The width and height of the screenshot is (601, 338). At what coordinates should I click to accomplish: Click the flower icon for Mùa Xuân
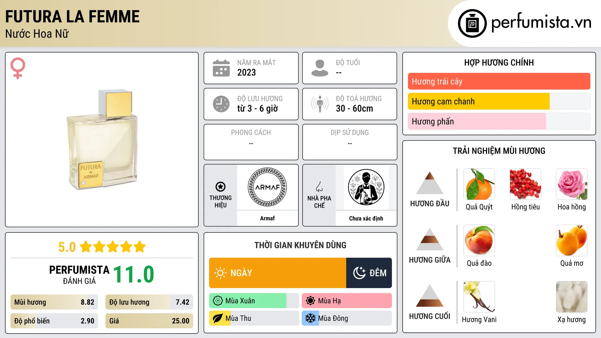tap(218, 301)
